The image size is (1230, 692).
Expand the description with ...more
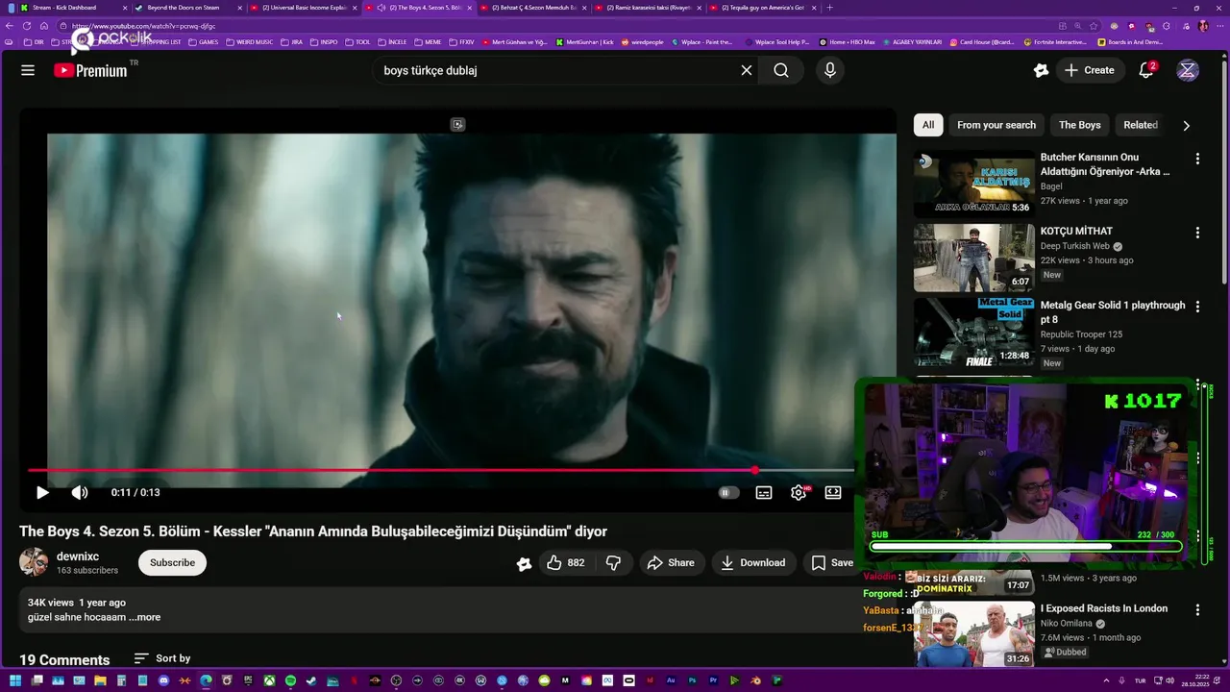[x=144, y=617]
